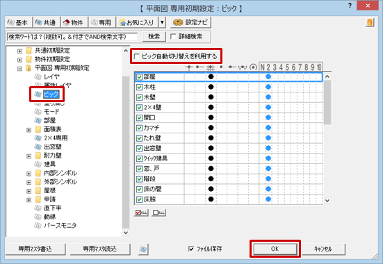Select the 10 column header
The height and width of the screenshot is (264, 383).
[319, 67]
